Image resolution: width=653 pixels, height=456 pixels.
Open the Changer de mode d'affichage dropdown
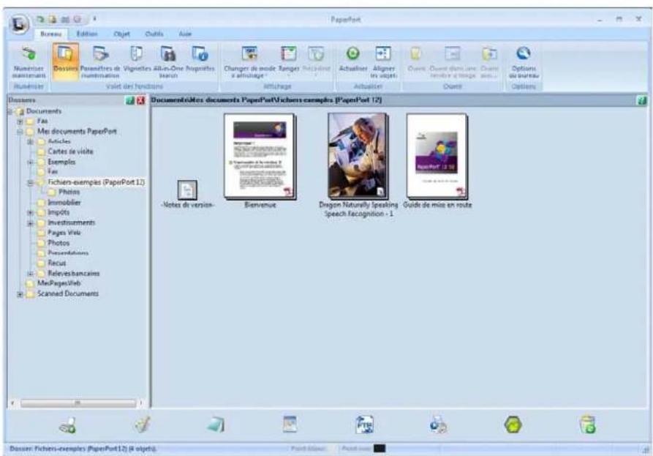point(249,61)
